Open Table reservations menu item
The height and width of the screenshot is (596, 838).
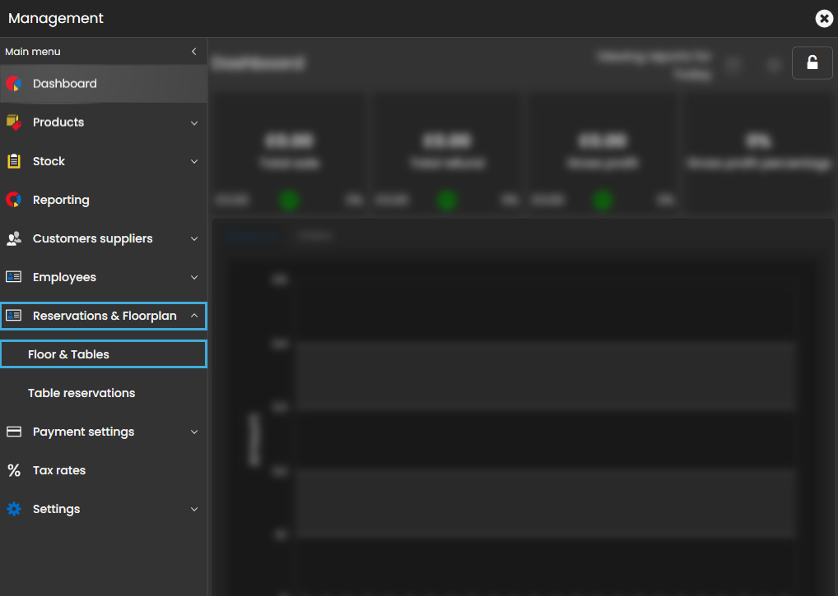coord(81,393)
